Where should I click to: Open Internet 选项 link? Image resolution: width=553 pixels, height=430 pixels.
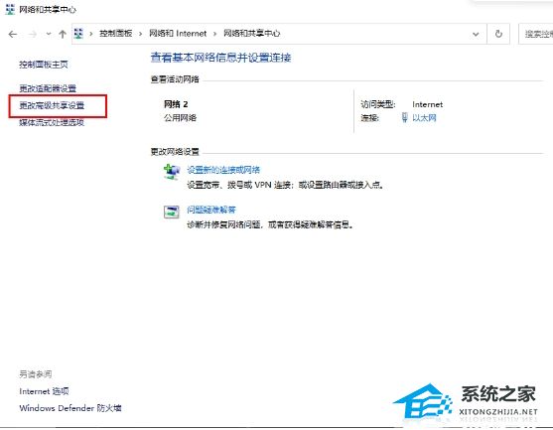pyautogui.click(x=44, y=391)
